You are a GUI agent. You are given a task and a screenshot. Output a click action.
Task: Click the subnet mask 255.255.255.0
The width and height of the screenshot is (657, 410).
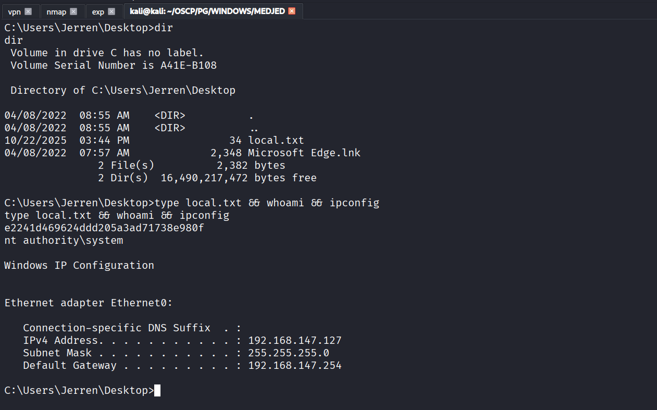[289, 353]
